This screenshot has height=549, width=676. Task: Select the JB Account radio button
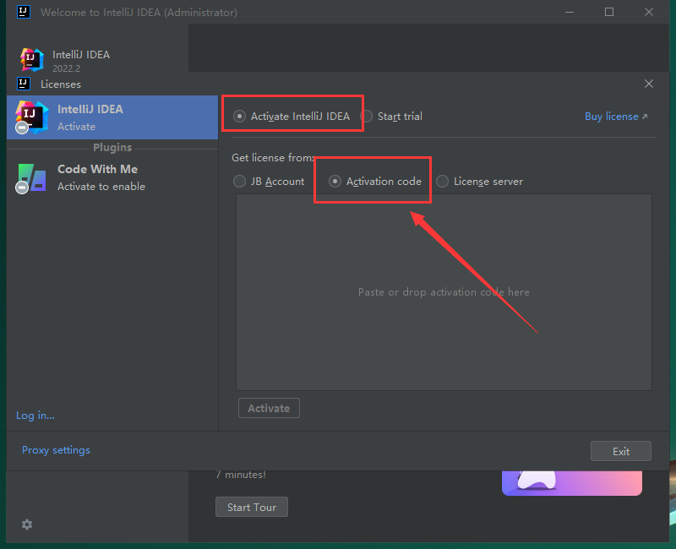239,181
